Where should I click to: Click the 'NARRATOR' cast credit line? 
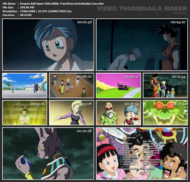[x=129, y=164]
